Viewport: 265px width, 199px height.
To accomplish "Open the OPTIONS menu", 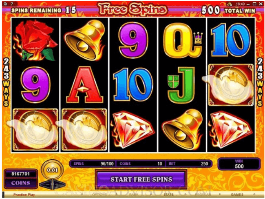I will 100,195.
